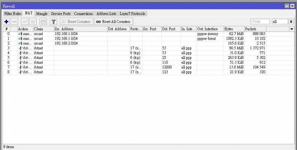This screenshot has width=297, height=150.
Task: Click the enable rule checkmark icon
Action: (x=25, y=21)
